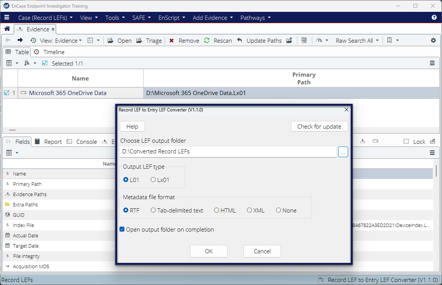Toggle the Lock checkbox
Screen dimensions: 442x285
click(406, 141)
